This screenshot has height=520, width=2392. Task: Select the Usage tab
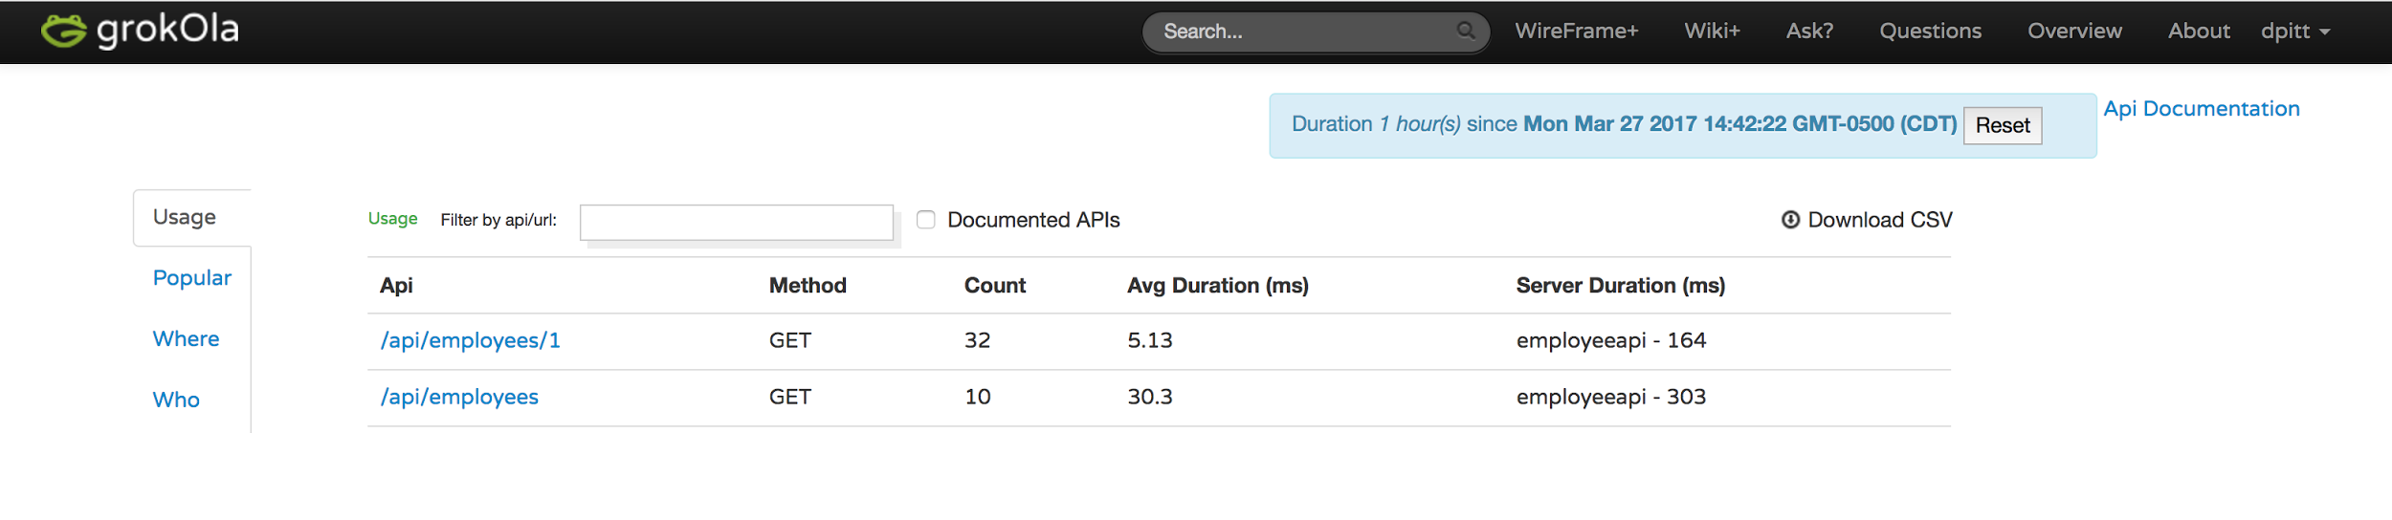pyautogui.click(x=185, y=217)
